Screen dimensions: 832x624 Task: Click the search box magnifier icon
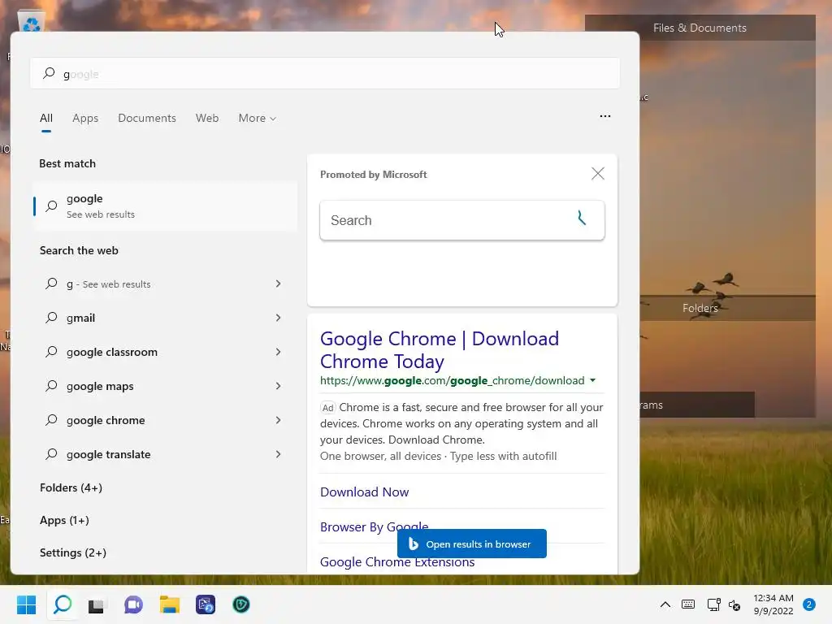49,73
